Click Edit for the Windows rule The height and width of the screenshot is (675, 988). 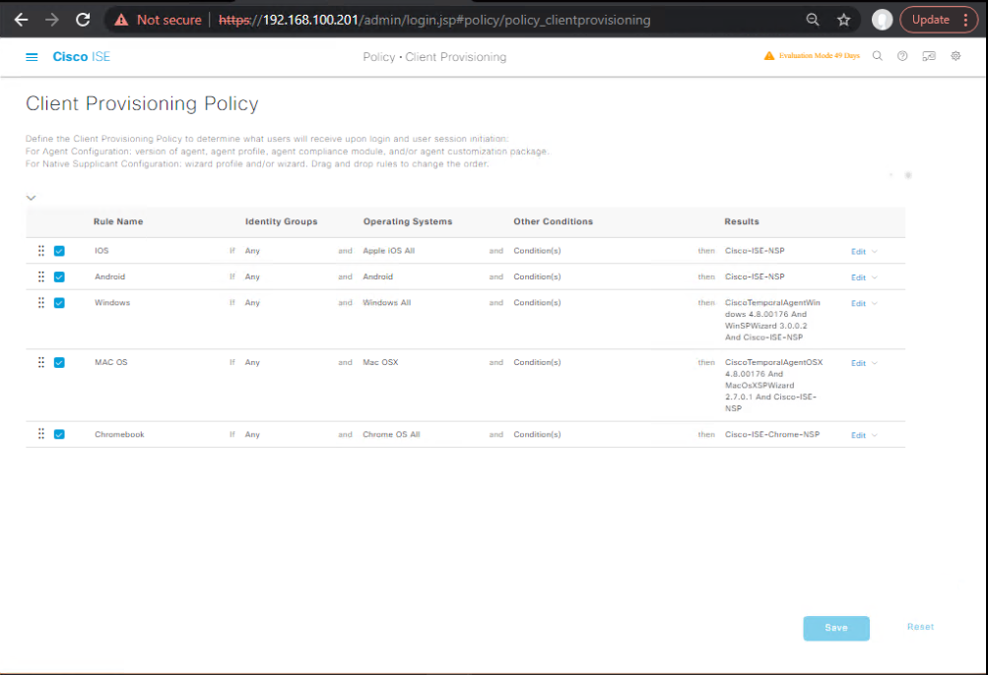[858, 303]
